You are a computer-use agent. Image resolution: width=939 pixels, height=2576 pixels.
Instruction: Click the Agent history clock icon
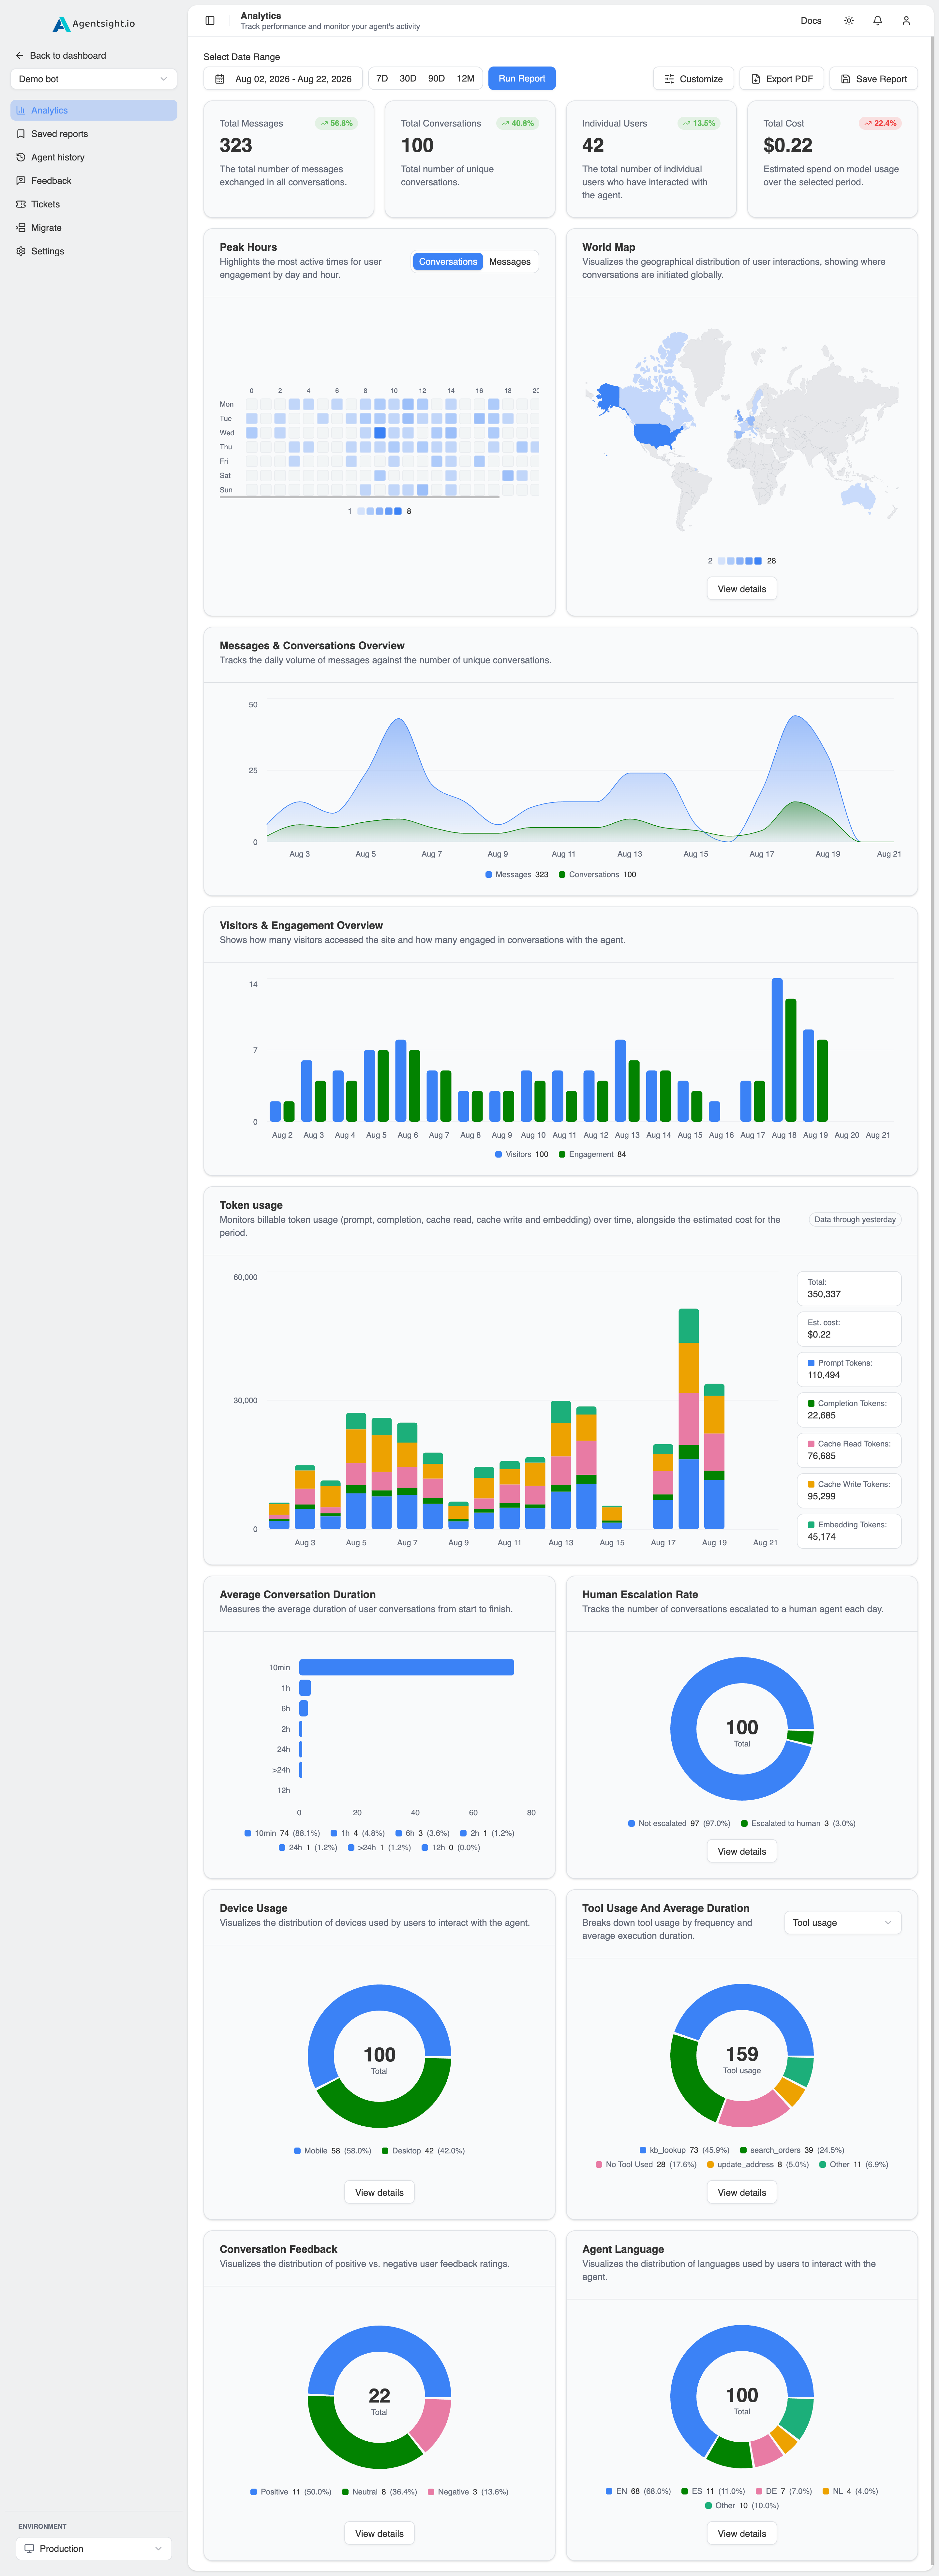[21, 157]
